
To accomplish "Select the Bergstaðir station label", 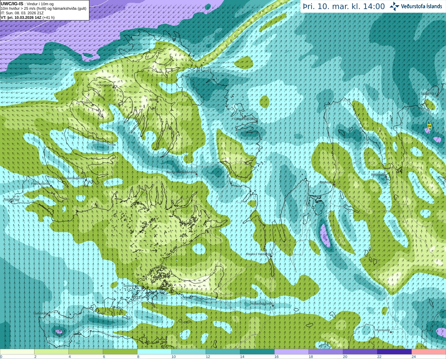I will (378, 175).
